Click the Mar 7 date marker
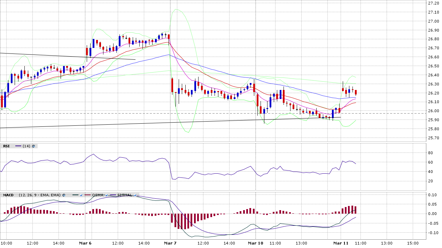This screenshot has width=442, height=248. 170,243
